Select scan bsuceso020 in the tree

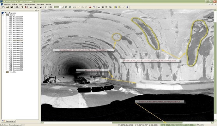click(x=18, y=54)
